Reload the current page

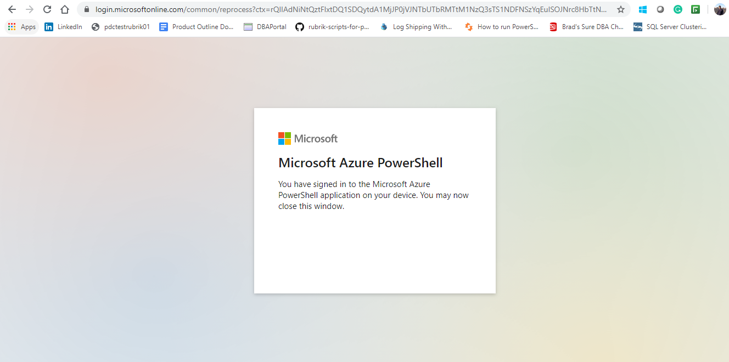point(47,9)
